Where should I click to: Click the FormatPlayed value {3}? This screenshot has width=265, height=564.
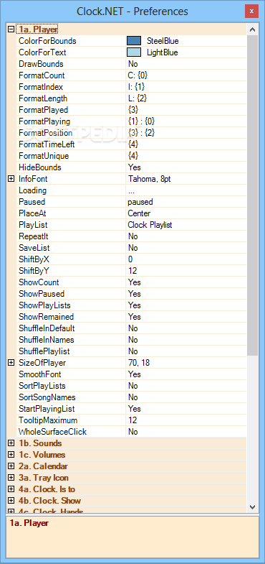point(133,110)
